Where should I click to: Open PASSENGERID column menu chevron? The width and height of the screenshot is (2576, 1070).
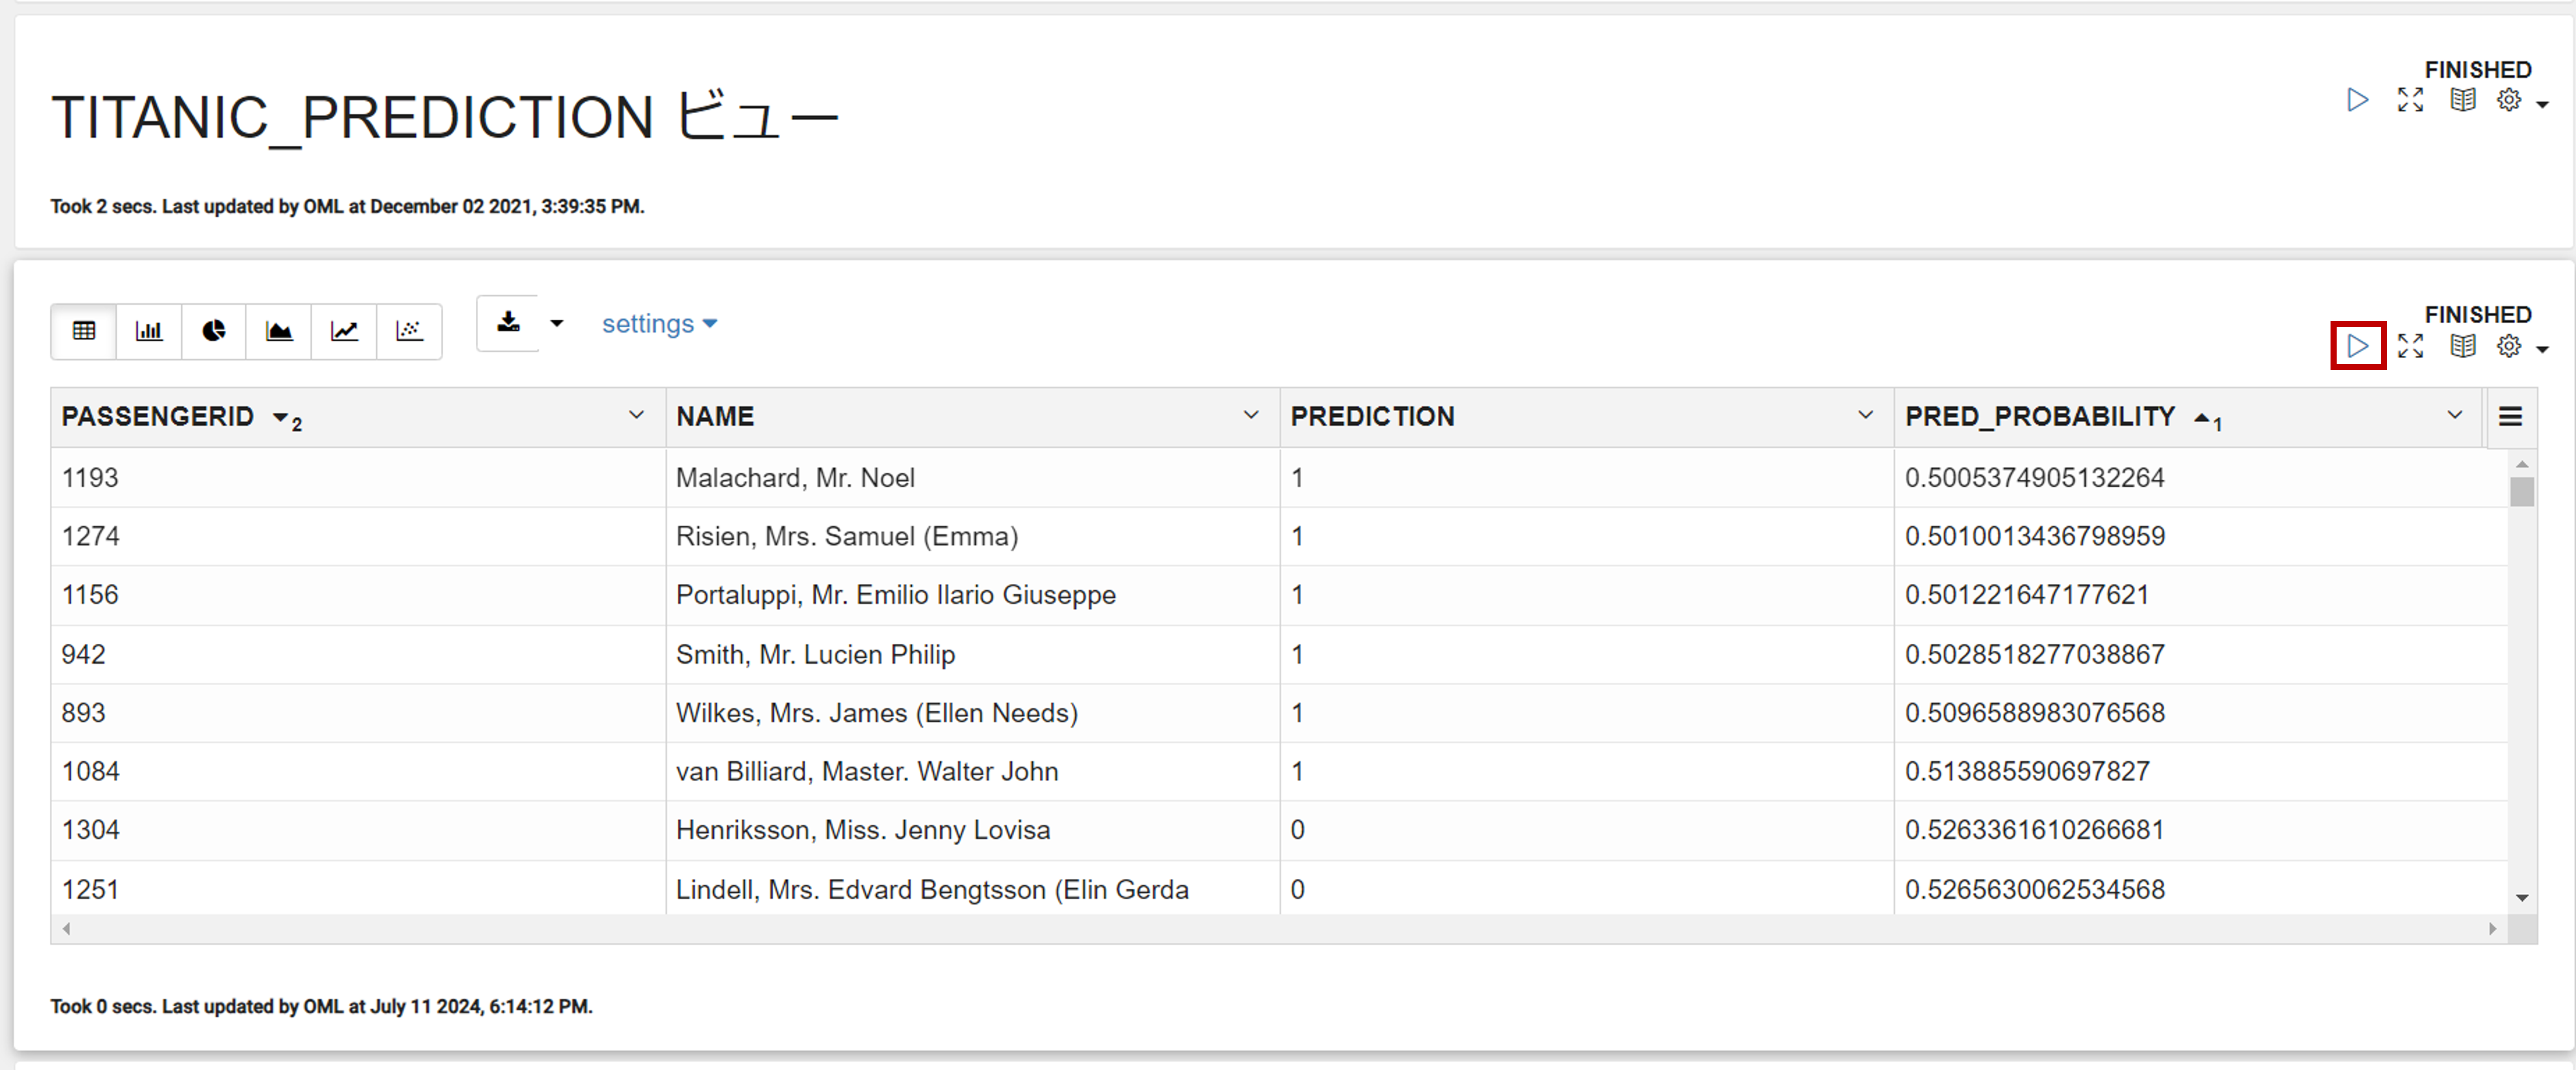(636, 415)
